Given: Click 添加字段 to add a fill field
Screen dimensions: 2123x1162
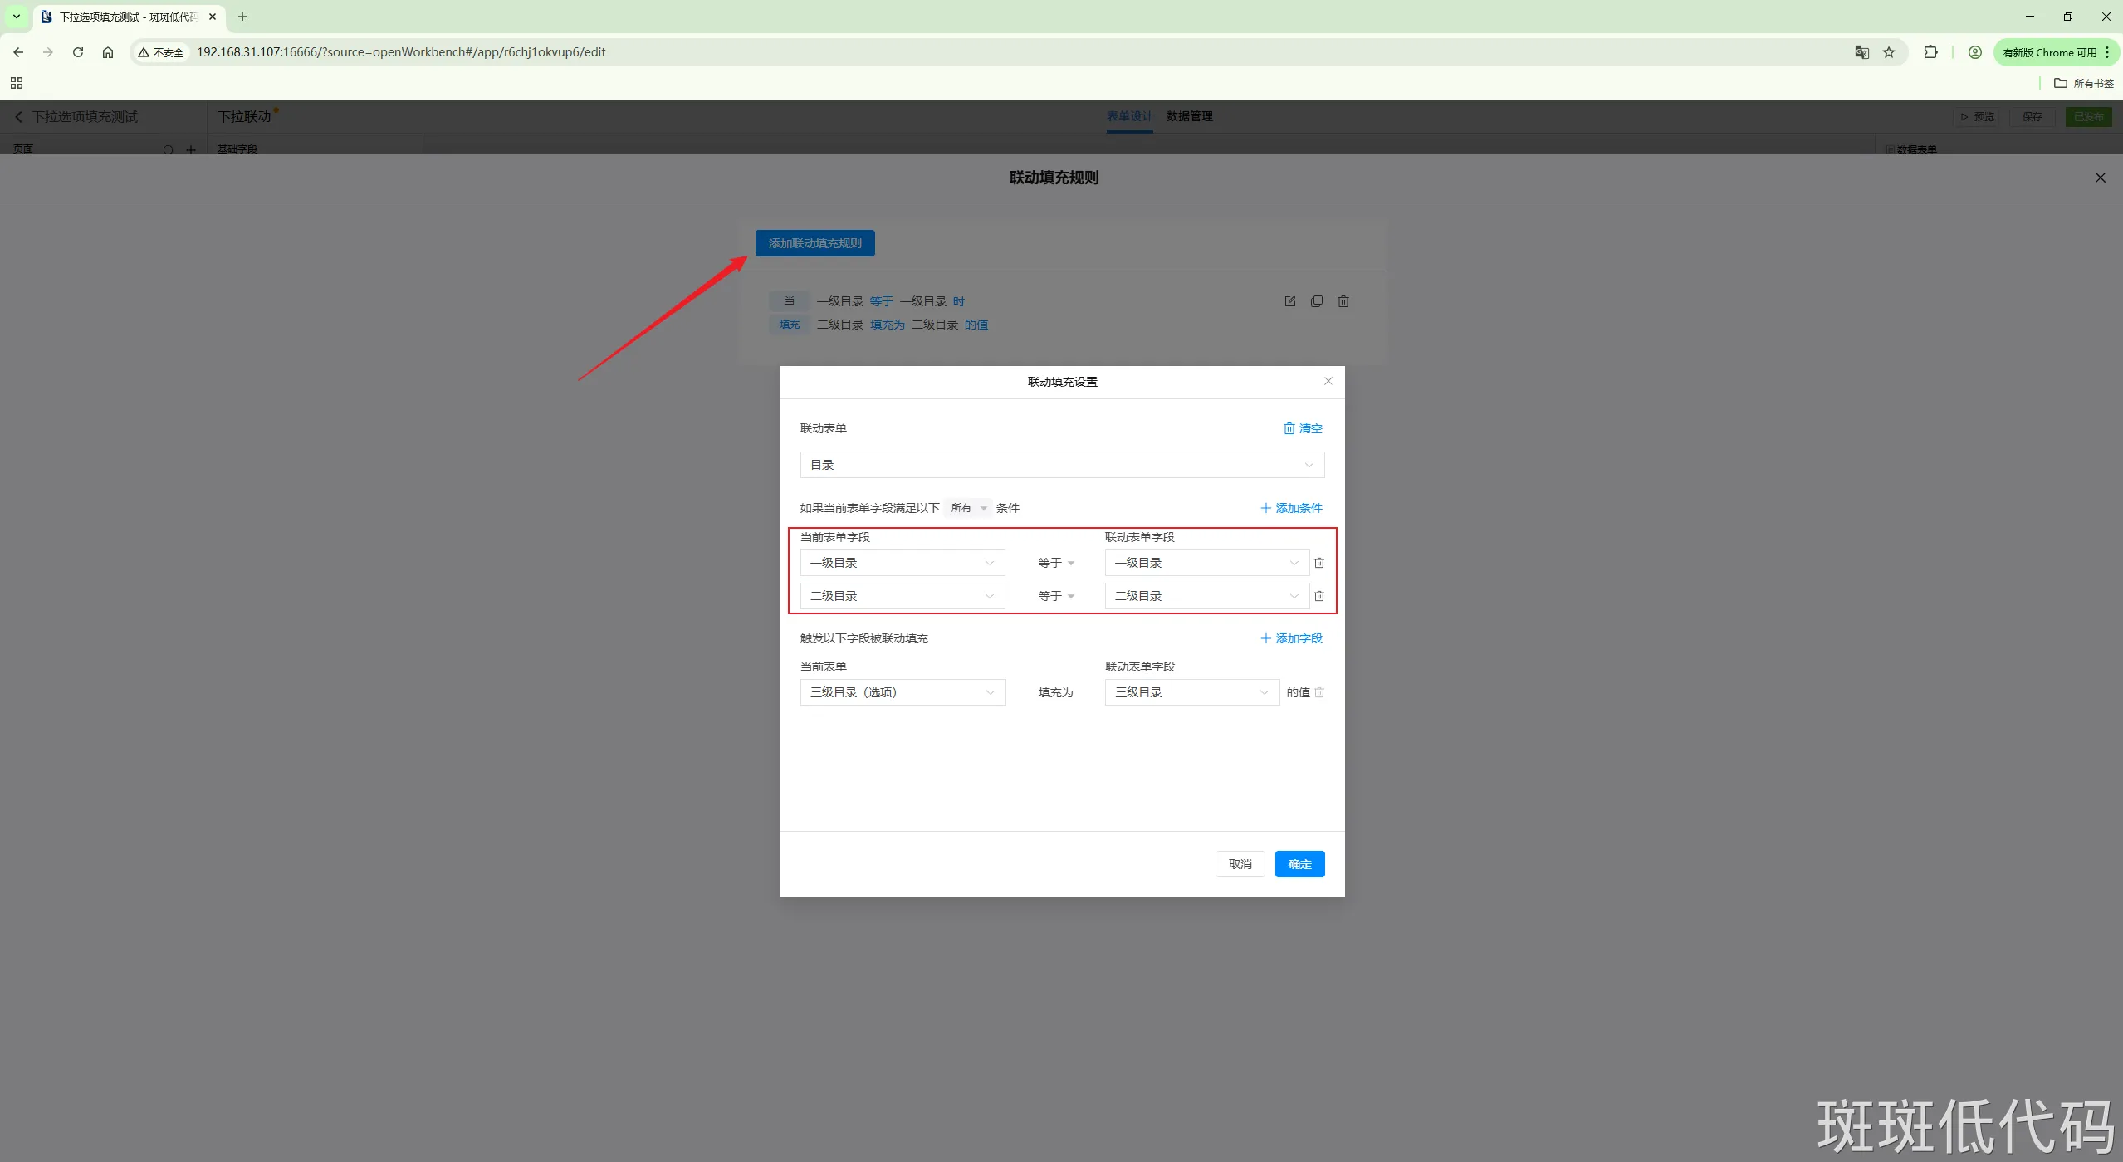Looking at the screenshot, I should 1291,638.
